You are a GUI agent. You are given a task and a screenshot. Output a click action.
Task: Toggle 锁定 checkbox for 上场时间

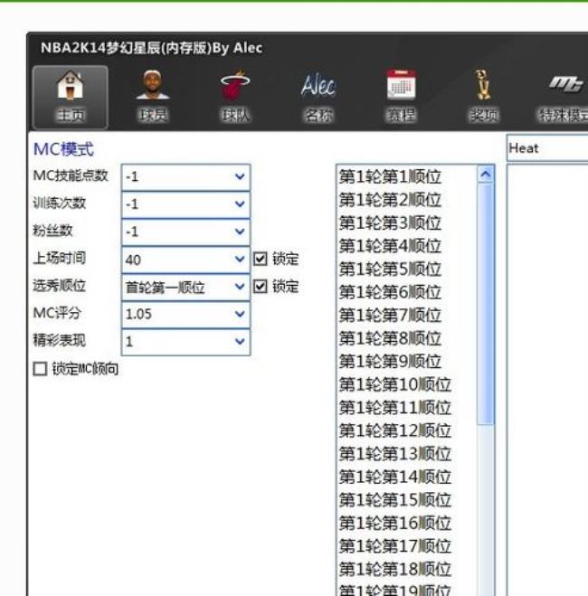coord(261,259)
